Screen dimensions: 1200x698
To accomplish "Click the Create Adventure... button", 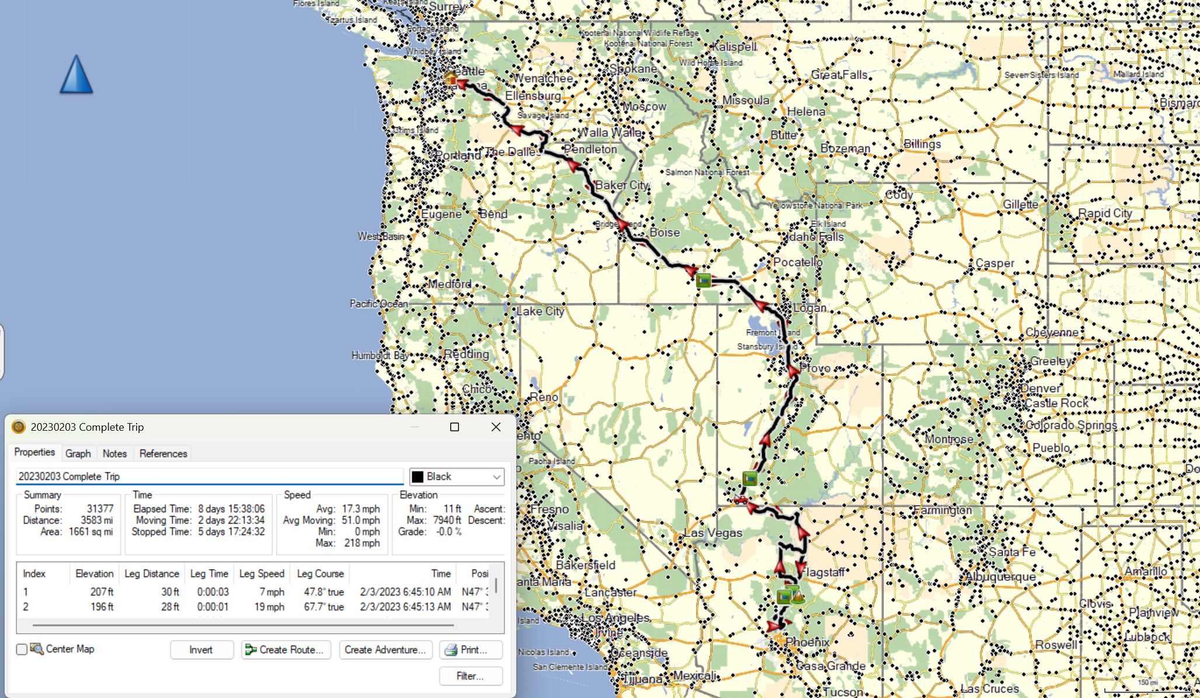I will 385,650.
